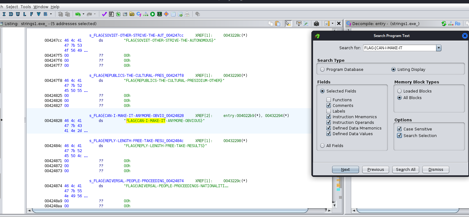Image resolution: width=469 pixels, height=217 pixels.
Task: Click the diff view icon in Listing header
Action: click(x=306, y=24)
